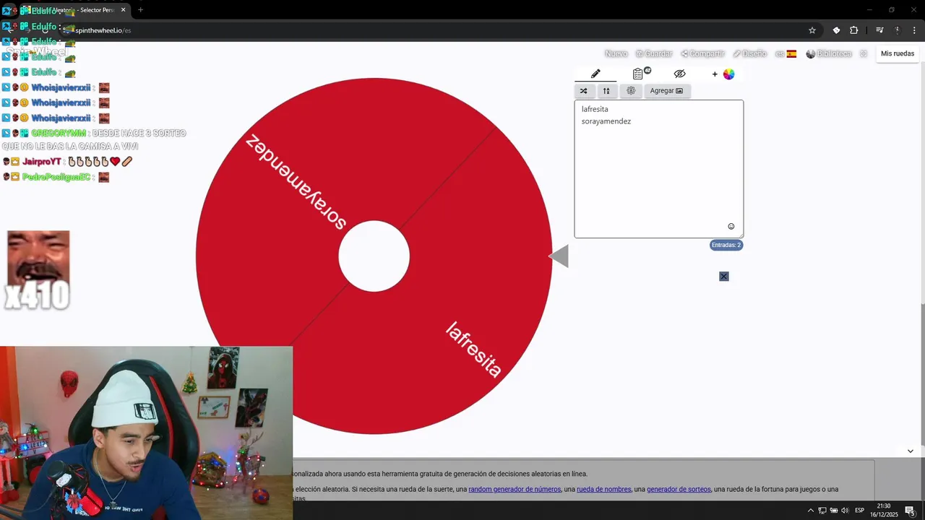Click Nuevo in the top menu
The width and height of the screenshot is (925, 520).
coord(616,54)
